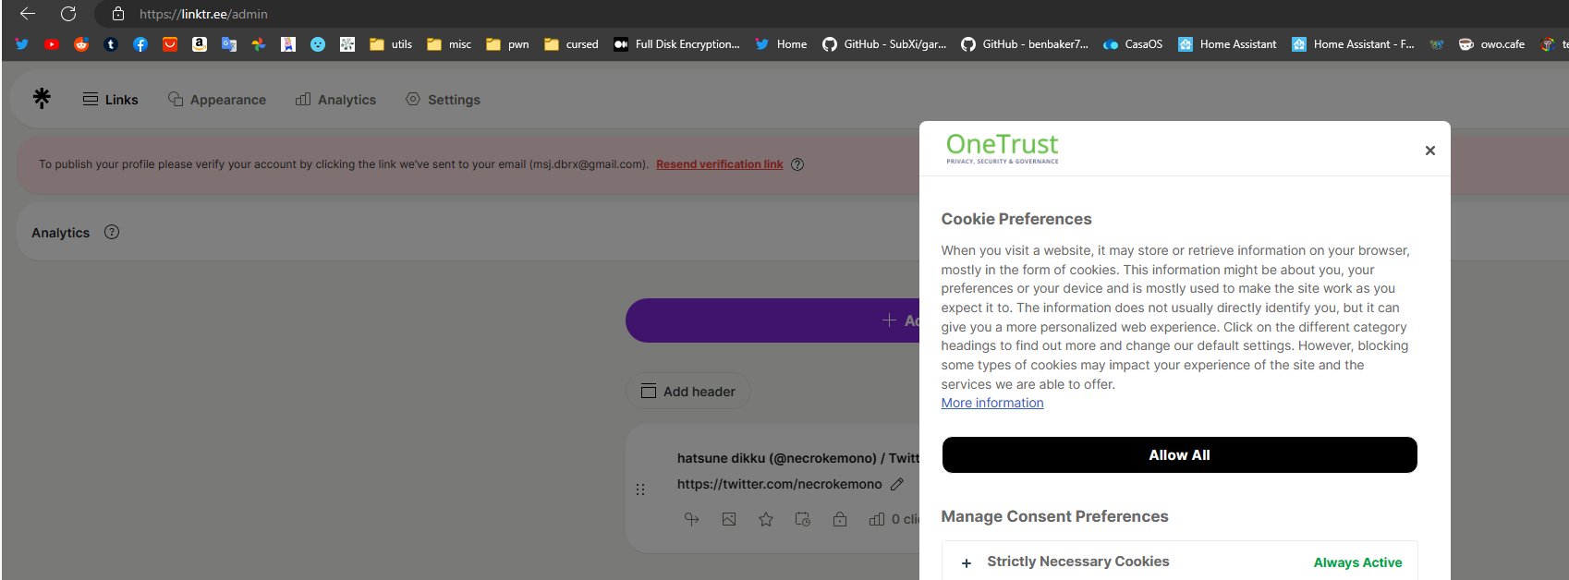Screen dimensions: 1569x580
Task: Click the redirect arrow icon on link card
Action: 691,520
